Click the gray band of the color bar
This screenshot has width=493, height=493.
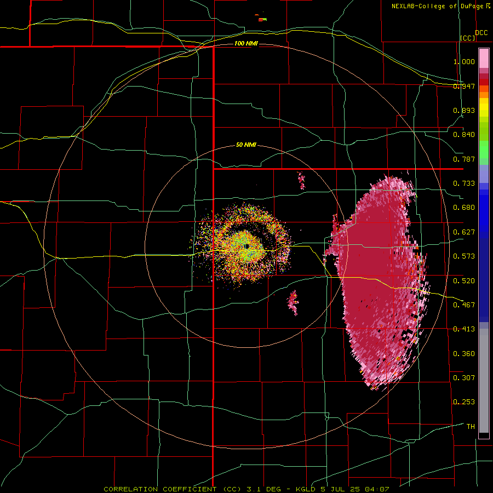[484, 381]
